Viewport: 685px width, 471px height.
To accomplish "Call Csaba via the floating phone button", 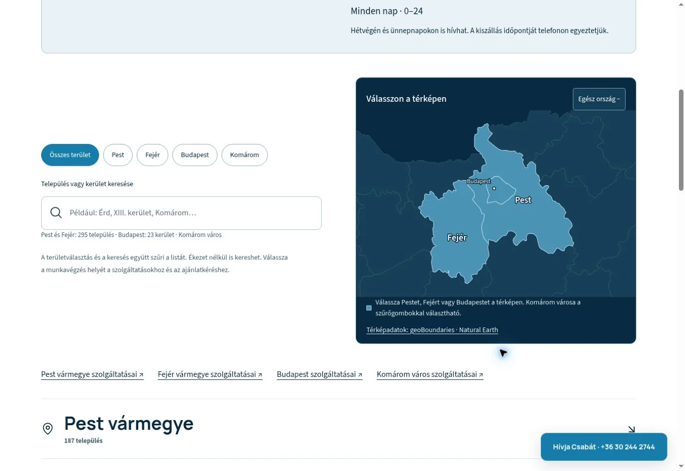I will [604, 447].
